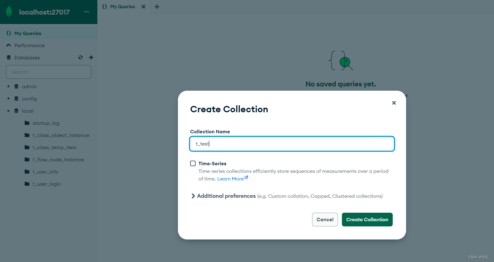
Task: Open the Learn More link
Action: coord(230,179)
